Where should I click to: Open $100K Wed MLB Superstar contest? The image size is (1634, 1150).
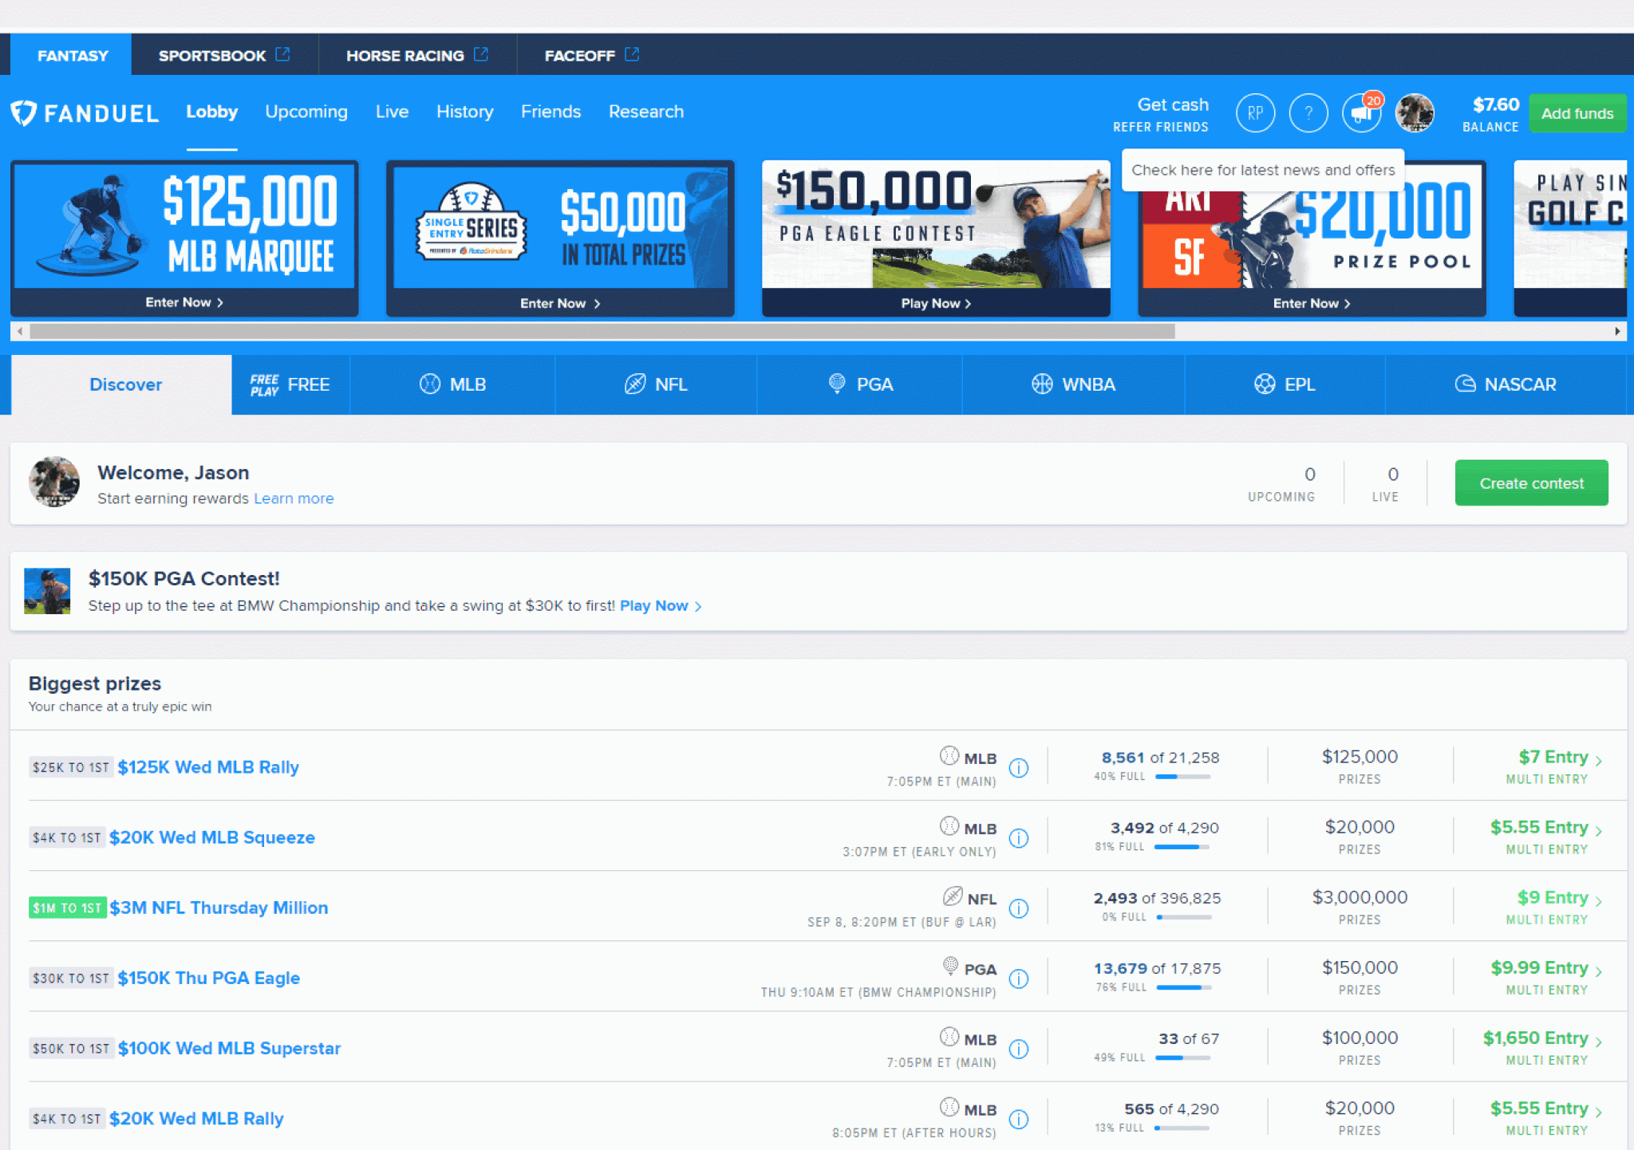pyautogui.click(x=229, y=1048)
